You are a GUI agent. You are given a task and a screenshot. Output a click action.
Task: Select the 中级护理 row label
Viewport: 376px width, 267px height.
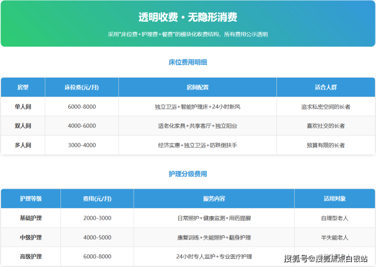click(x=30, y=237)
